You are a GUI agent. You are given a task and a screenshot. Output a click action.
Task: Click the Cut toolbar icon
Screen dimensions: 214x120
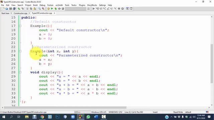[x=27, y=9]
